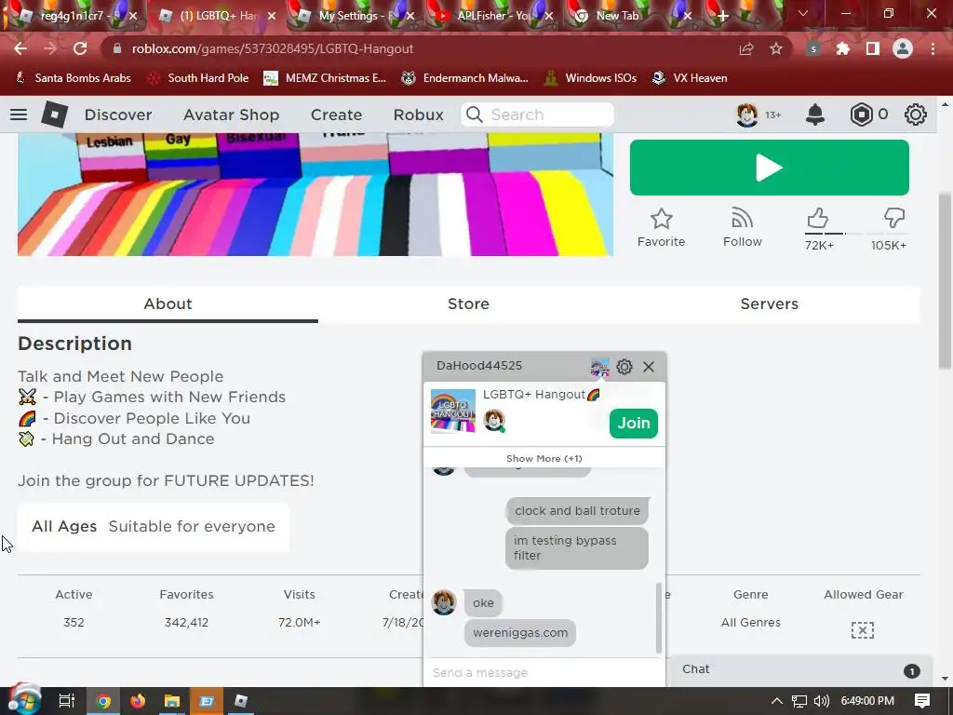953x715 pixels.
Task: Close the DaHood44525 chat window
Action: pyautogui.click(x=649, y=367)
